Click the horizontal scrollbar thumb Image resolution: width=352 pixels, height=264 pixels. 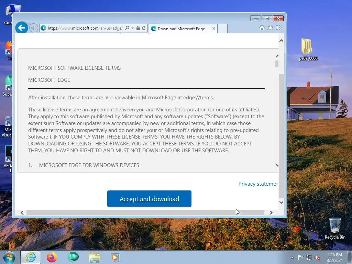pyautogui.click(x=145, y=212)
